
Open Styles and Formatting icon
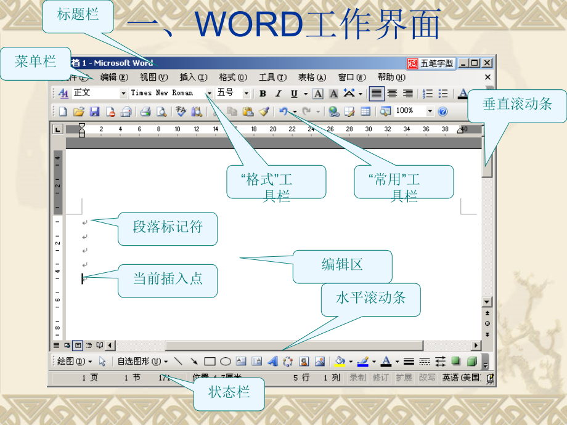[x=63, y=93]
